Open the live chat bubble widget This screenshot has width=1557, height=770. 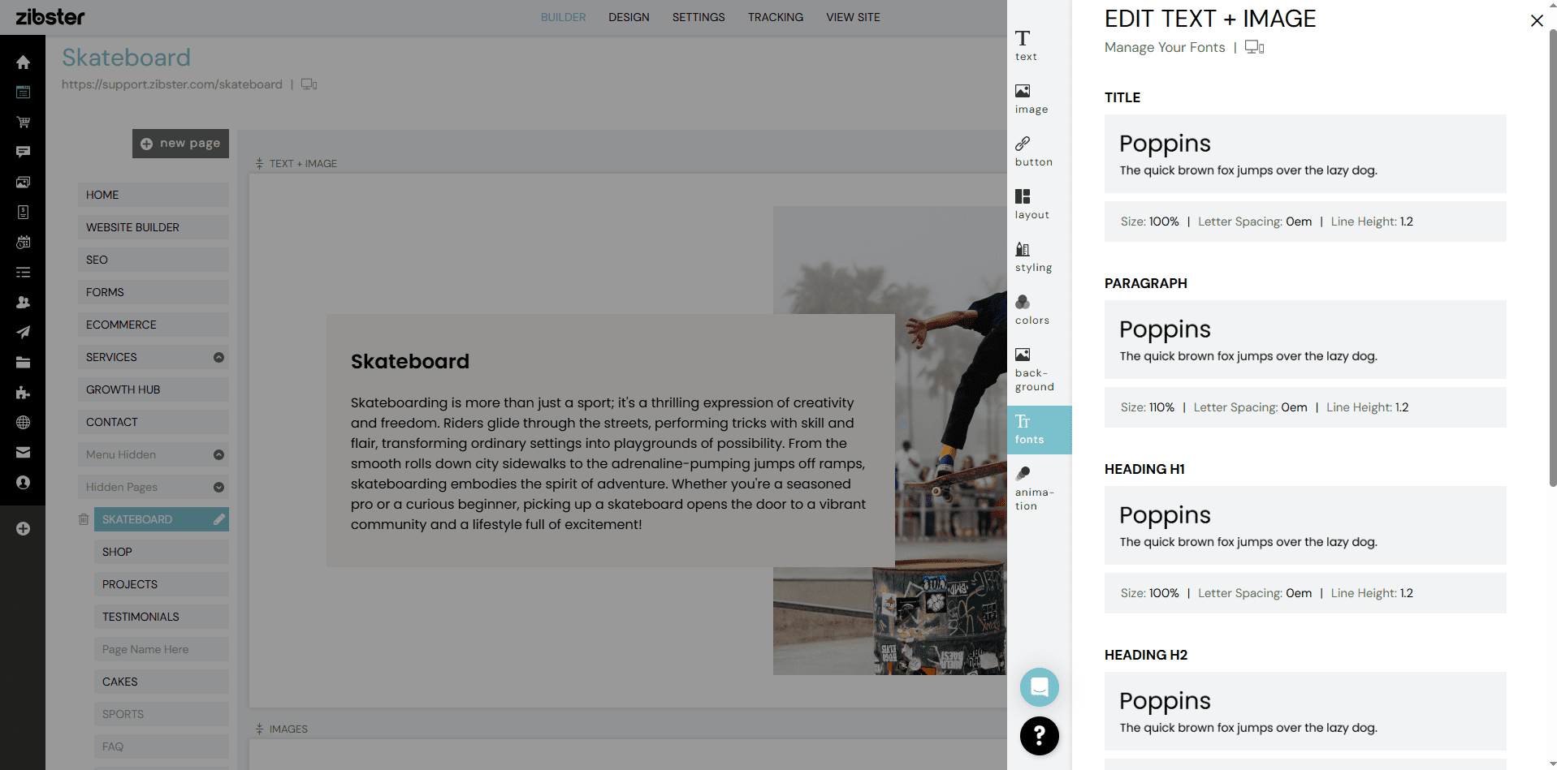pyautogui.click(x=1039, y=687)
